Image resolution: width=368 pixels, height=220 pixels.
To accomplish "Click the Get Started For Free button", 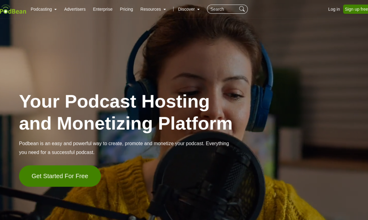I will (60, 176).
